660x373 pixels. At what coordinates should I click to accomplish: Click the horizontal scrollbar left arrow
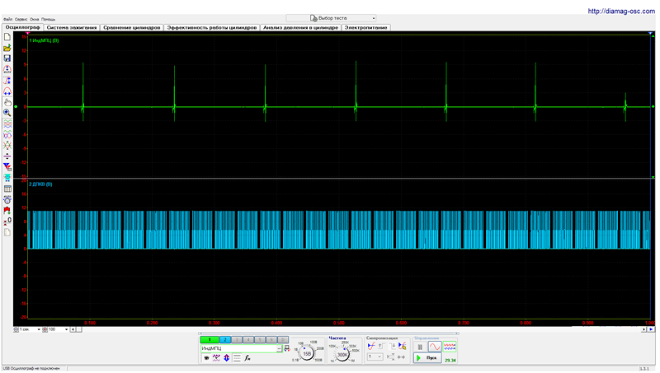pos(73,329)
